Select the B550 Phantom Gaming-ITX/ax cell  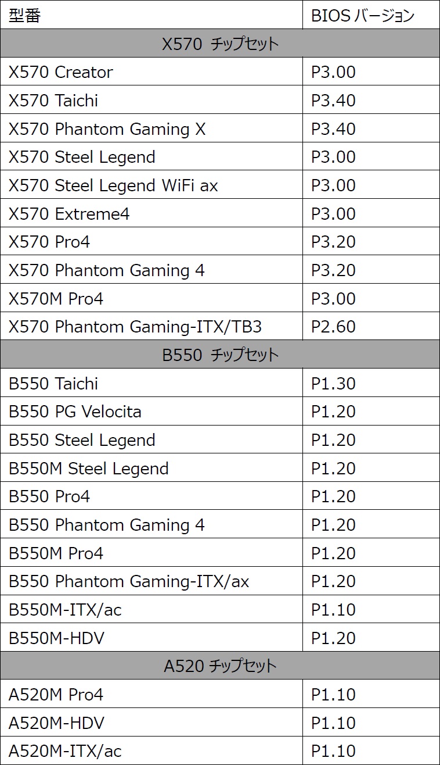[x=129, y=581]
